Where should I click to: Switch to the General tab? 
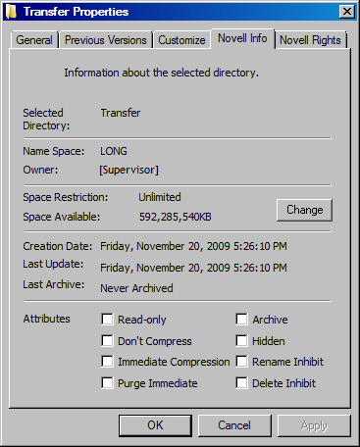34,40
